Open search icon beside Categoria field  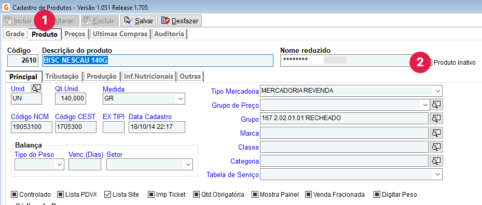436,160
